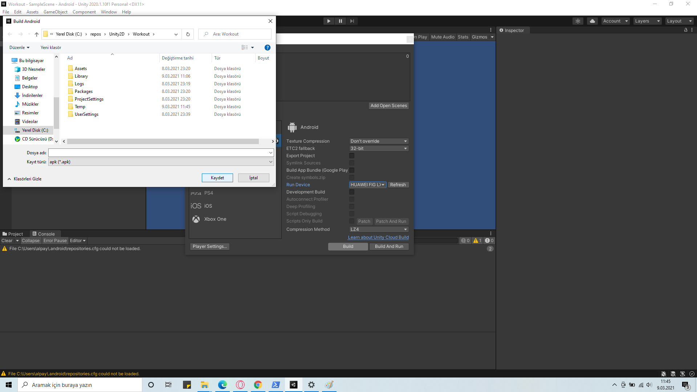The image size is (697, 392).
Task: Open the Düzenle dropdown menu
Action: point(20,48)
